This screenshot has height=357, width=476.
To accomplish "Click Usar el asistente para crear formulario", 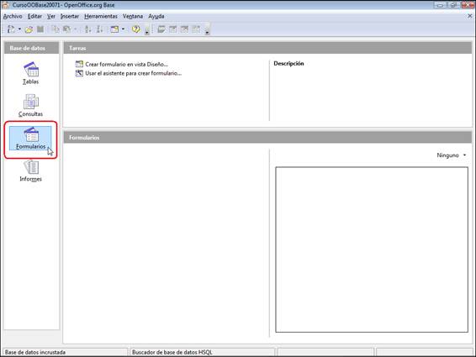I will click(x=133, y=73).
